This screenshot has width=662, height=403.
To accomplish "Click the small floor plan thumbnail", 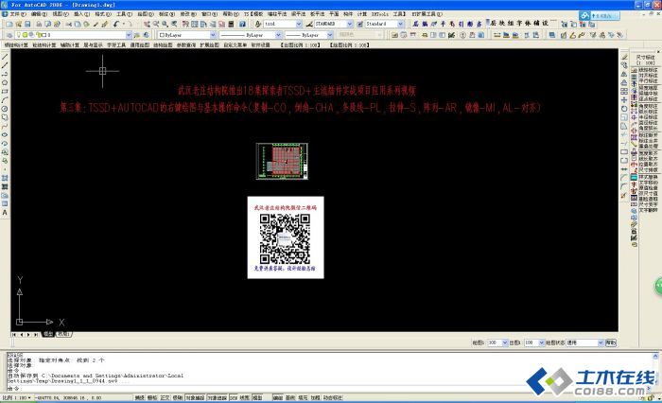I will pyautogui.click(x=282, y=161).
